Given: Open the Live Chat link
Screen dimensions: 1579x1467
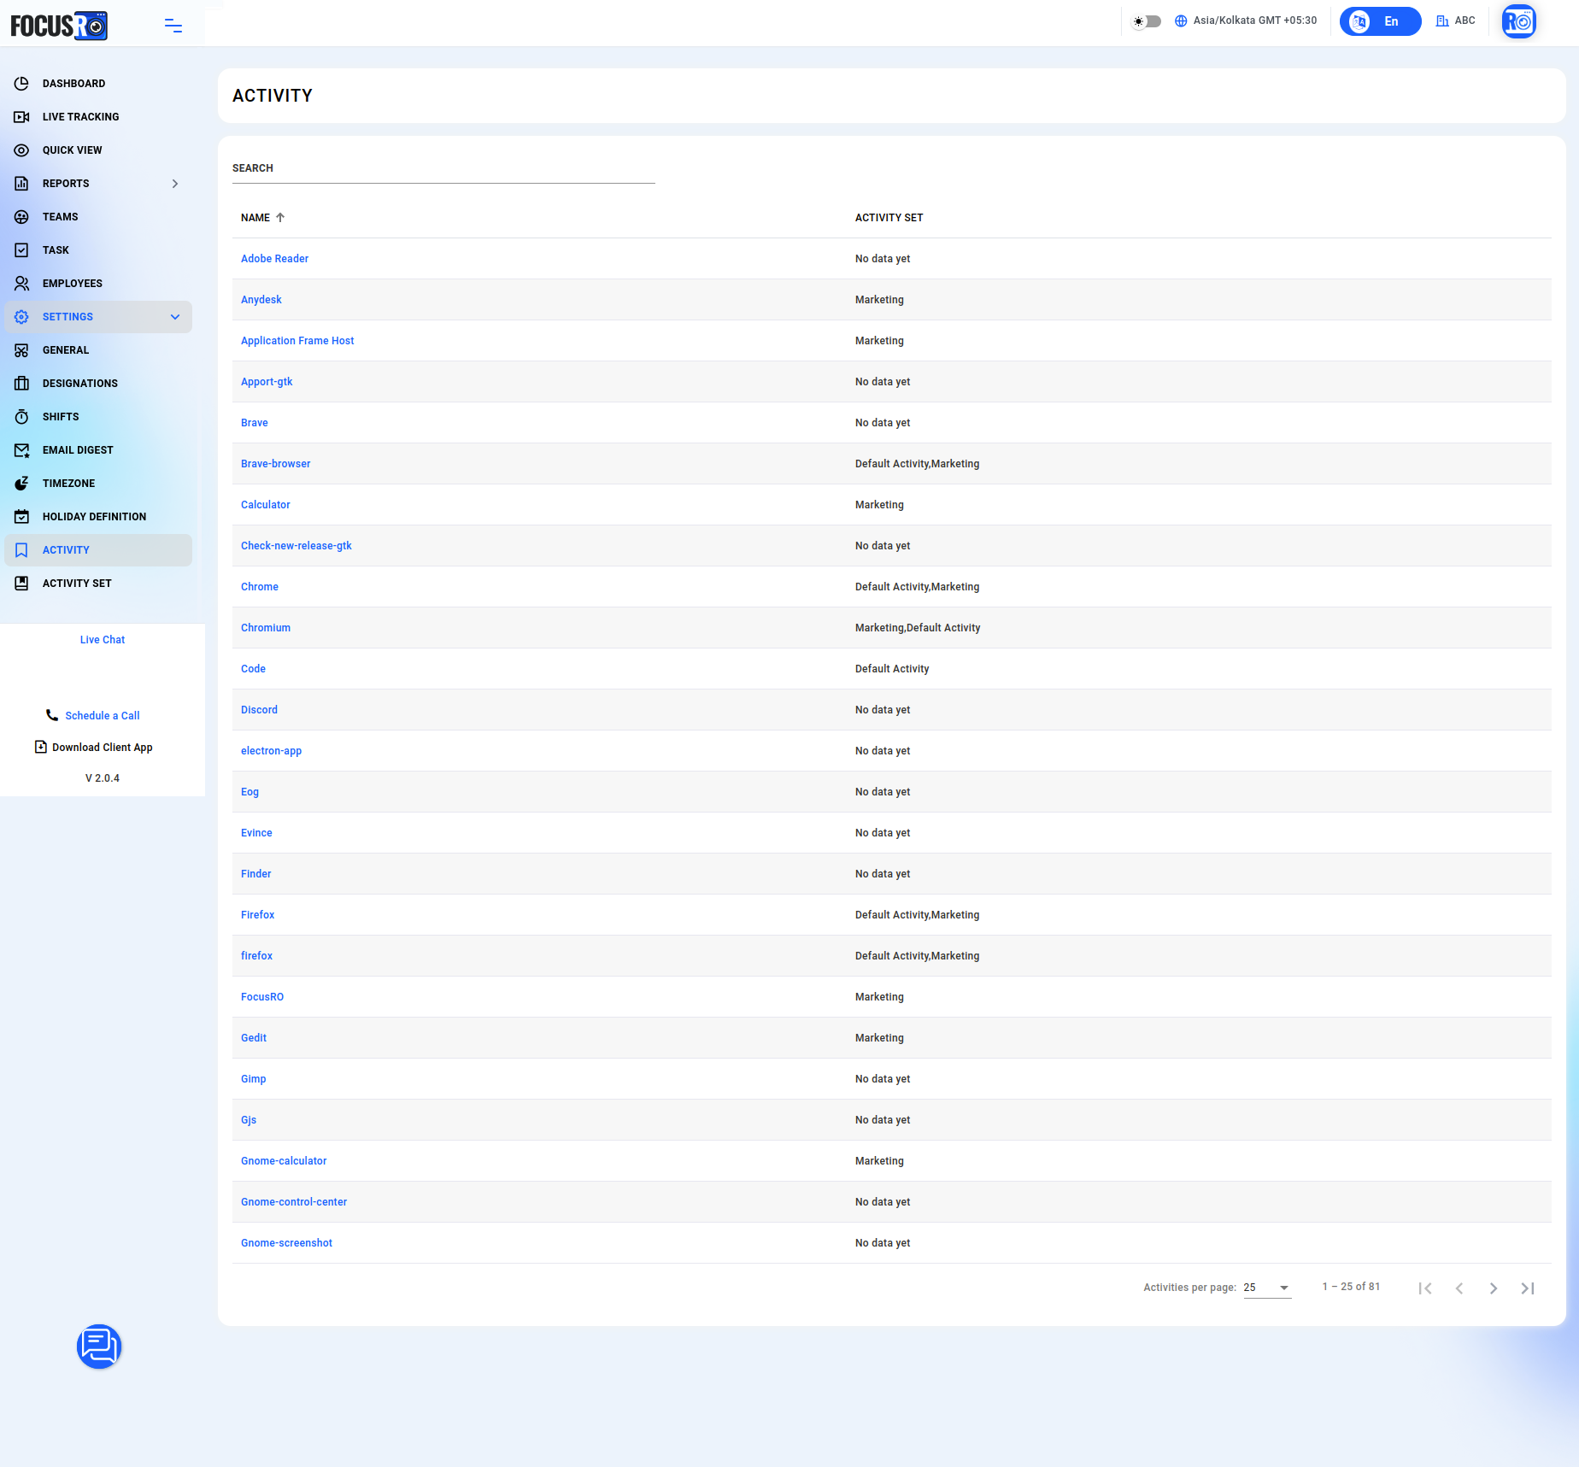Looking at the screenshot, I should [x=103, y=640].
